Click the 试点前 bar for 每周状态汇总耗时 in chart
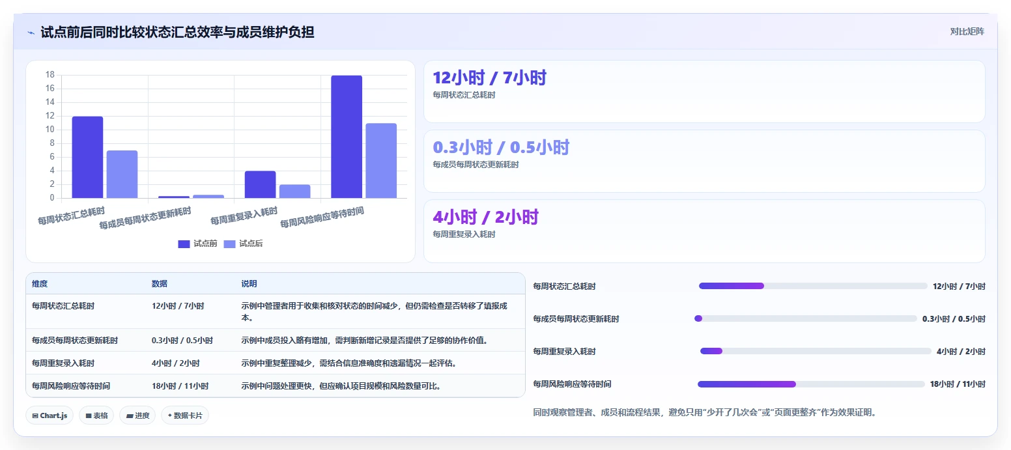Image resolution: width=1011 pixels, height=450 pixels. point(87,157)
